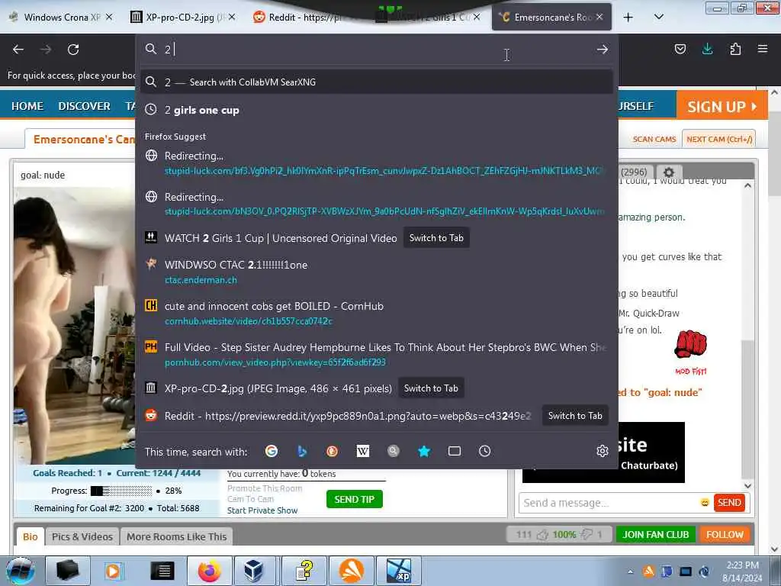Search this time in open Tabs
Viewport: 781px width, 586px height.
point(455,452)
